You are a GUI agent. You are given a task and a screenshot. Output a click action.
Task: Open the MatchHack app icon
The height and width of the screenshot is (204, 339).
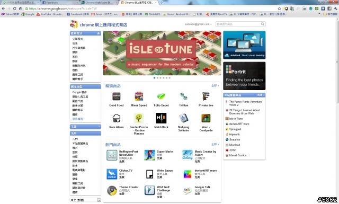[x=161, y=118]
